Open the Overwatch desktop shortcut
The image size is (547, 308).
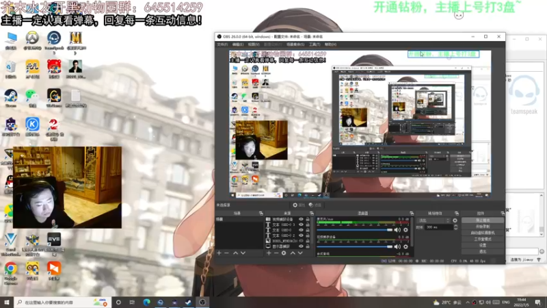(32, 40)
